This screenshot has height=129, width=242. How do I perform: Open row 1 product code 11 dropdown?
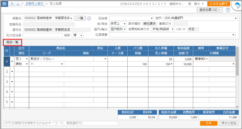tap(62, 64)
